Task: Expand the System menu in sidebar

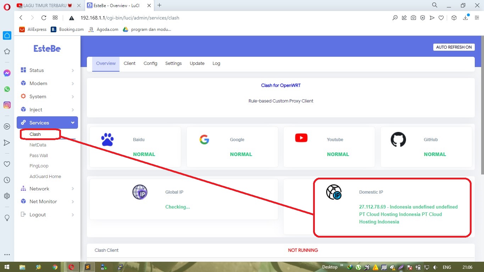Action: click(x=47, y=96)
